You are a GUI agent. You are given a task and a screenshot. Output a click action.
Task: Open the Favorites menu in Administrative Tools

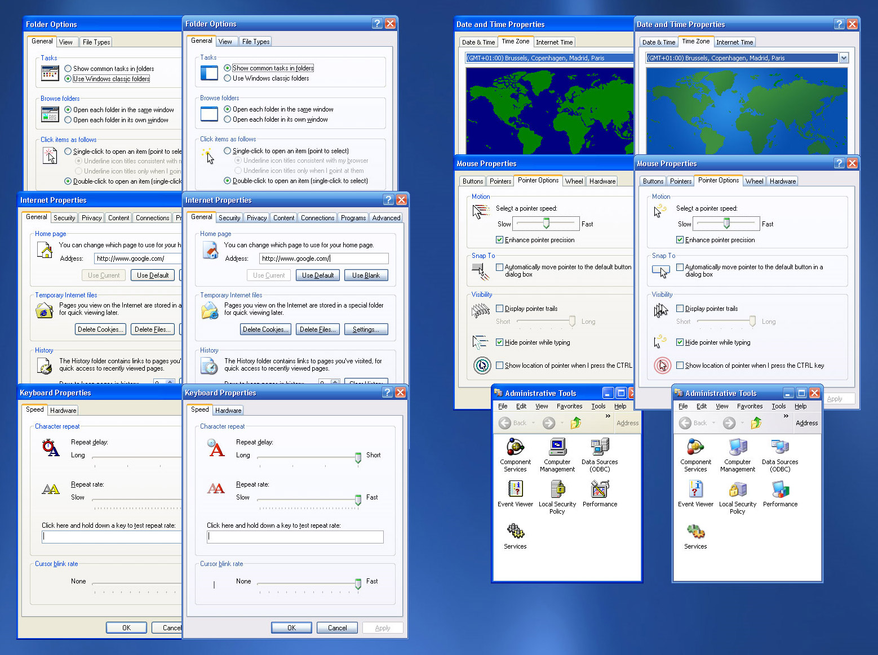click(x=750, y=406)
